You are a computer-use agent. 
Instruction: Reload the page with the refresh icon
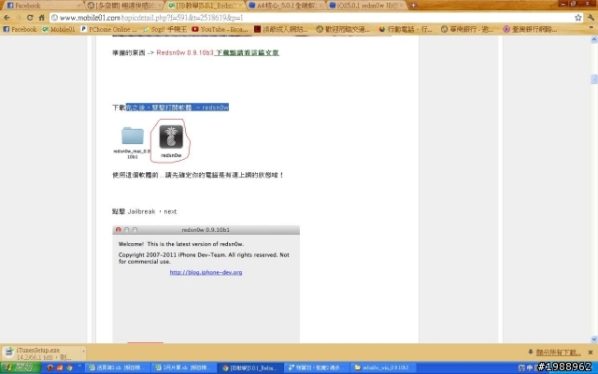pyautogui.click(x=30, y=18)
